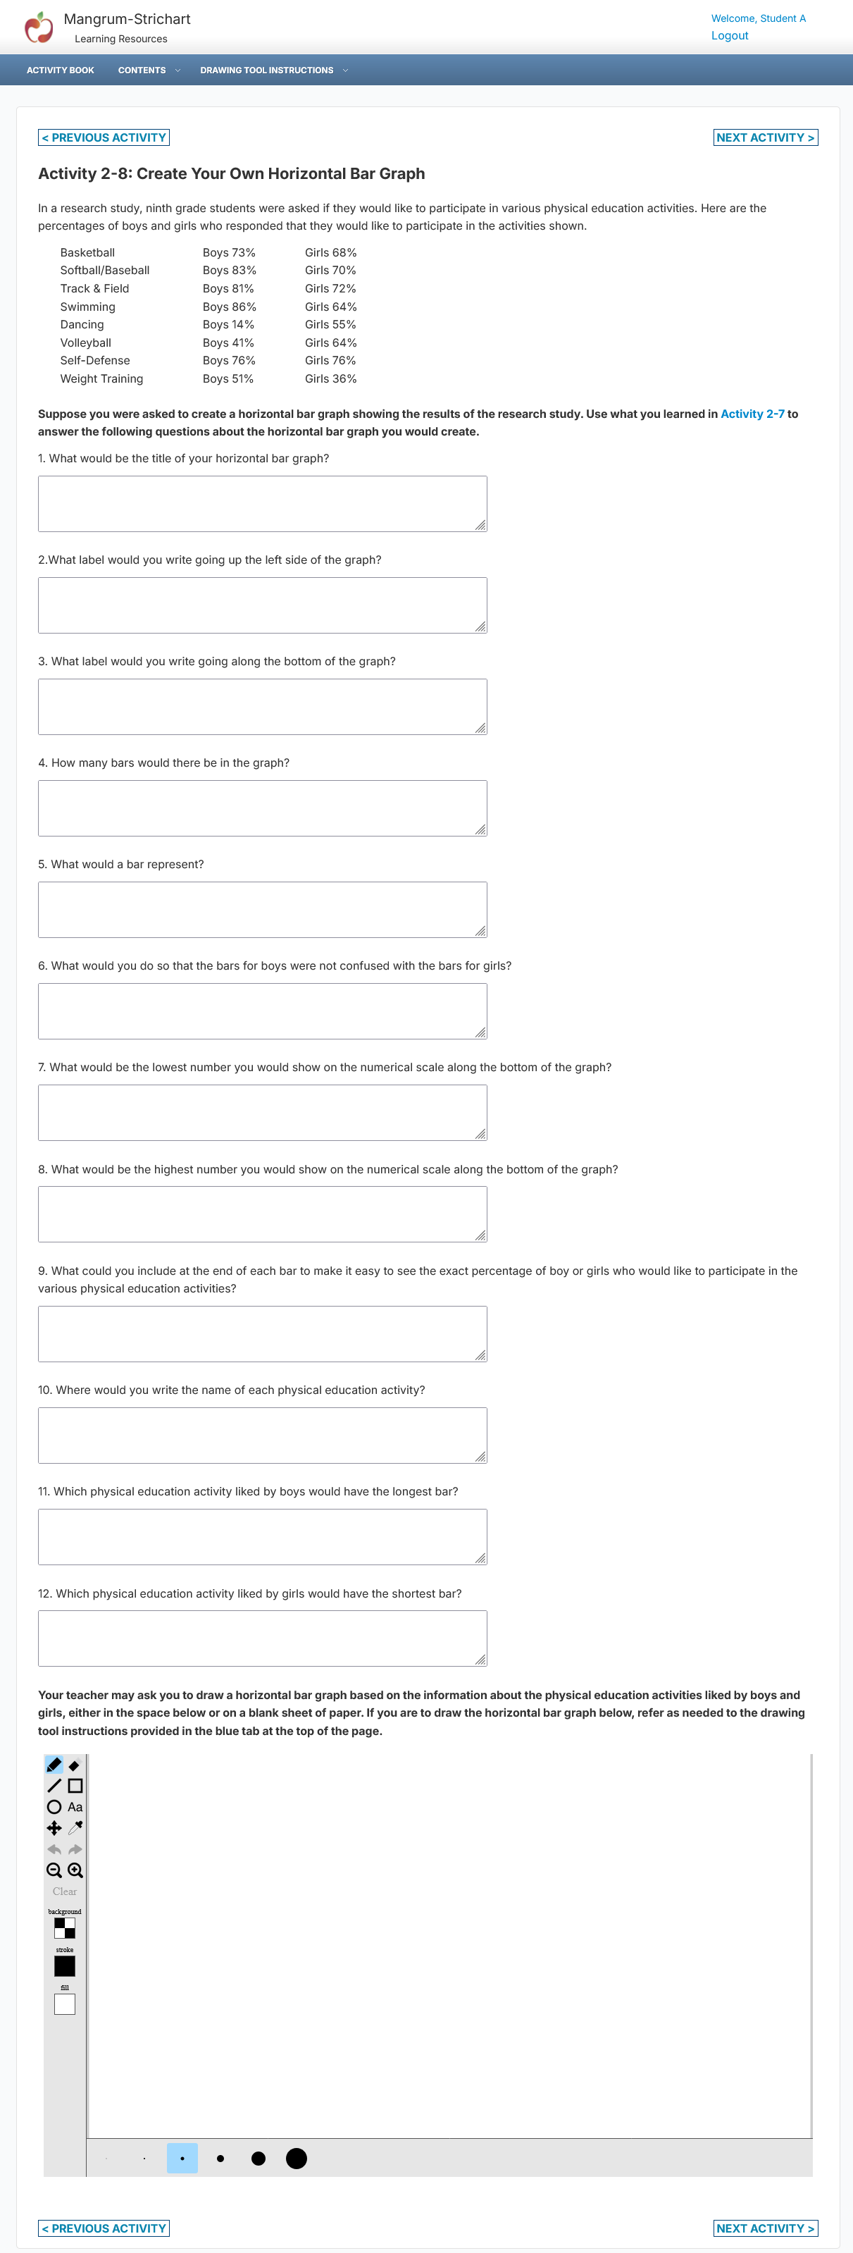Select the eraser tool
Screen dimensions: 853x2253
(75, 1764)
